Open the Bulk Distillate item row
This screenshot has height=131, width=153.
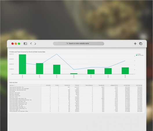(76, 92)
